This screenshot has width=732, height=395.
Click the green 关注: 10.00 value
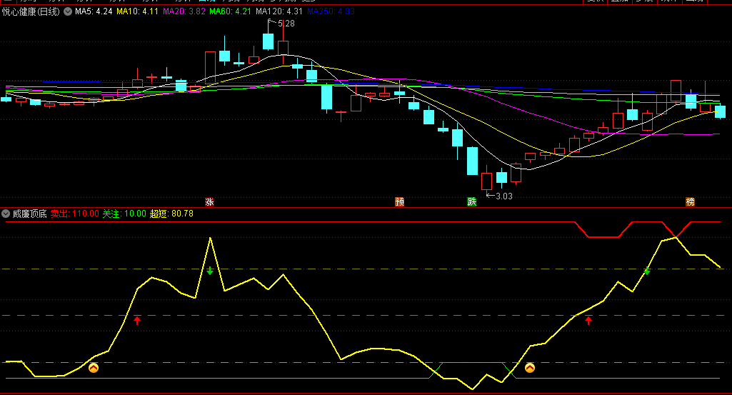coord(124,214)
